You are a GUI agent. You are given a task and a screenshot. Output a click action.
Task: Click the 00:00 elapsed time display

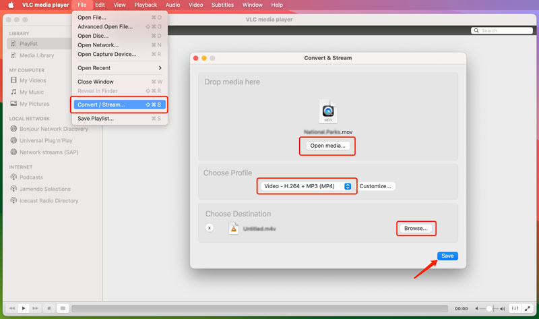[x=461, y=309]
